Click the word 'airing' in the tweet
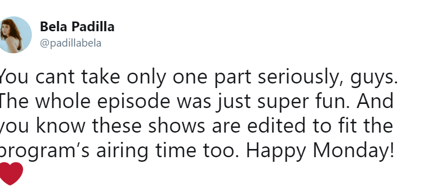Image resolution: width=424 pixels, height=192 pixels. click(122, 151)
